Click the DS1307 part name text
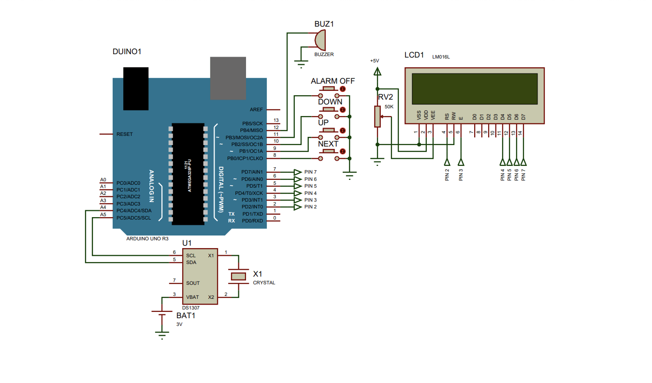The width and height of the screenshot is (652, 383). [x=191, y=308]
